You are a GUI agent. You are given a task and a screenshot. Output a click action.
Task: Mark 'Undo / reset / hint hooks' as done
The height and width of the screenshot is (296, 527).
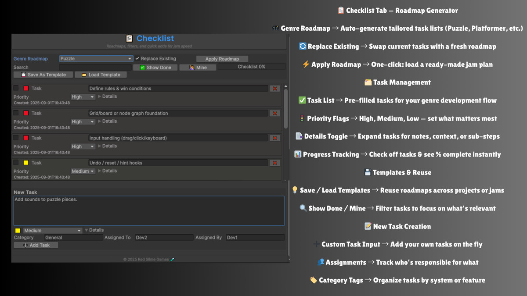(16, 163)
